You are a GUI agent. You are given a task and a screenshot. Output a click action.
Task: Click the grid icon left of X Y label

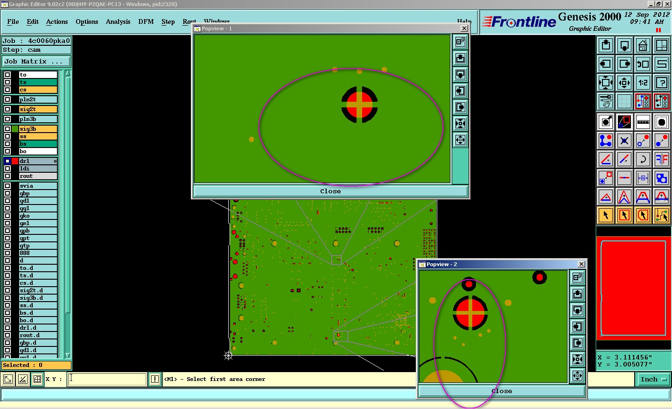point(37,379)
